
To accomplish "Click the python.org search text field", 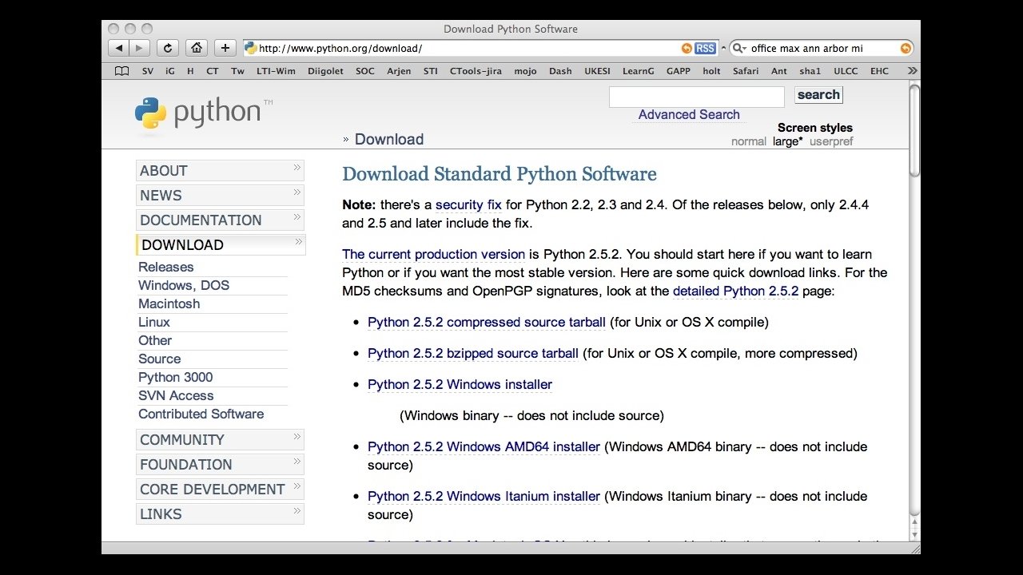I will (696, 97).
